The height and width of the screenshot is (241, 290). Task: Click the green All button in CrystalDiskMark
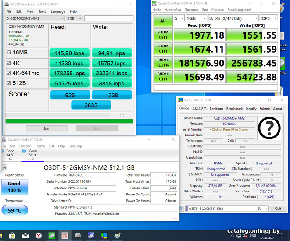point(163,21)
